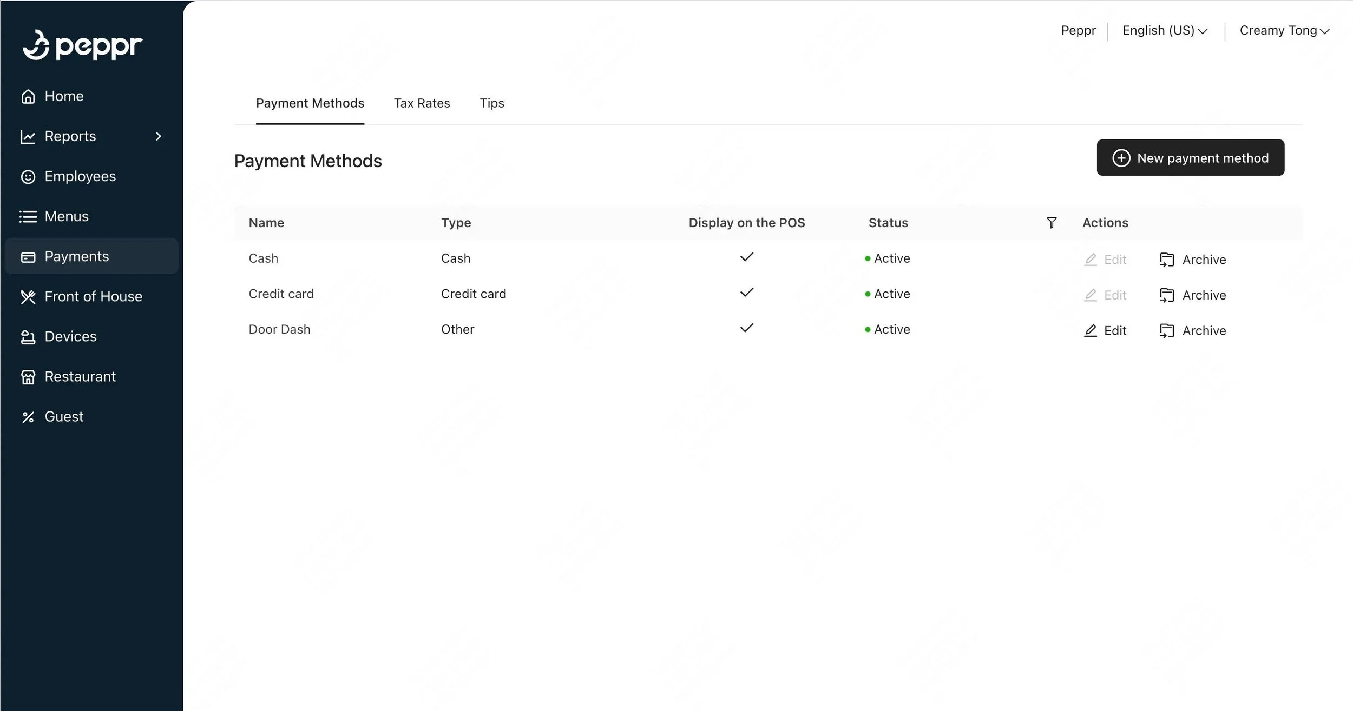This screenshot has height=711, width=1353.
Task: Click the Front of House utensils icon
Action: (x=28, y=297)
